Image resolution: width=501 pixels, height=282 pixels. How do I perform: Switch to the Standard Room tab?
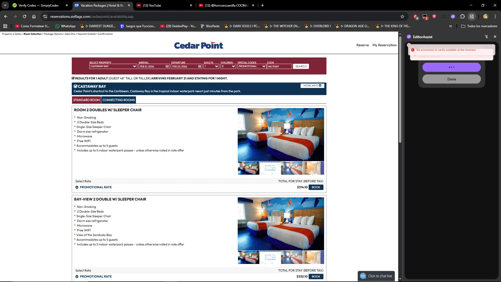point(87,100)
